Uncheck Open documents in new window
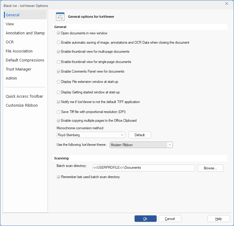The width and height of the screenshot is (234, 226). (59, 33)
